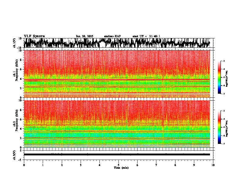Click the 'start UT = 21:40: 1' text
This screenshot has width=240, height=185.
coord(146,36)
